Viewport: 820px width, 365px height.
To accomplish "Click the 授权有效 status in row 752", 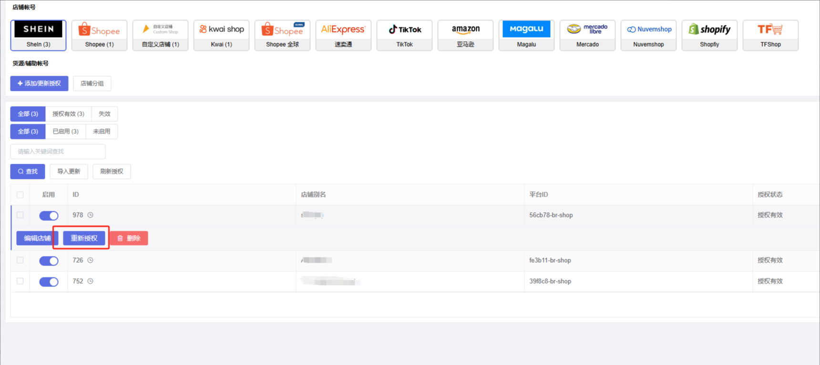I will point(770,281).
